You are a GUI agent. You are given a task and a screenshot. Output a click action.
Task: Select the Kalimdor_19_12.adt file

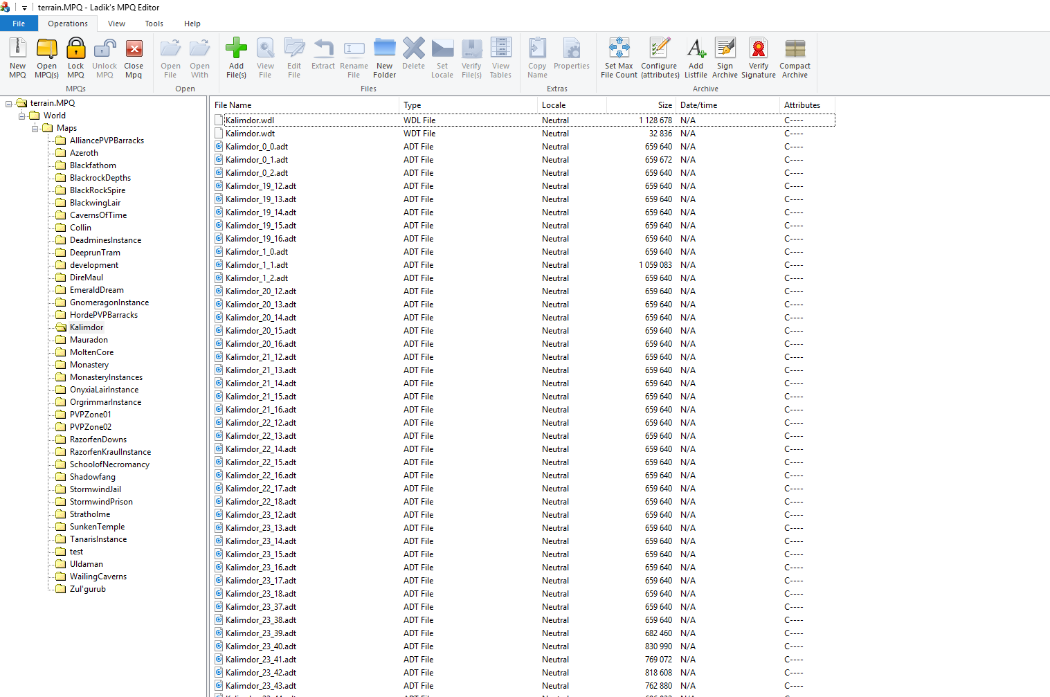261,186
